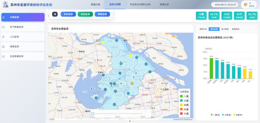Click the 85.7% 达标率 stat card
The image size is (260, 123).
pyautogui.click(x=252, y=16)
